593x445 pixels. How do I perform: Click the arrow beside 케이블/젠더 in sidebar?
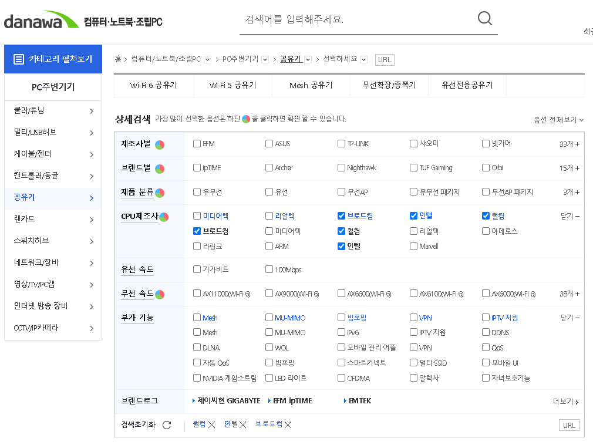[92, 154]
